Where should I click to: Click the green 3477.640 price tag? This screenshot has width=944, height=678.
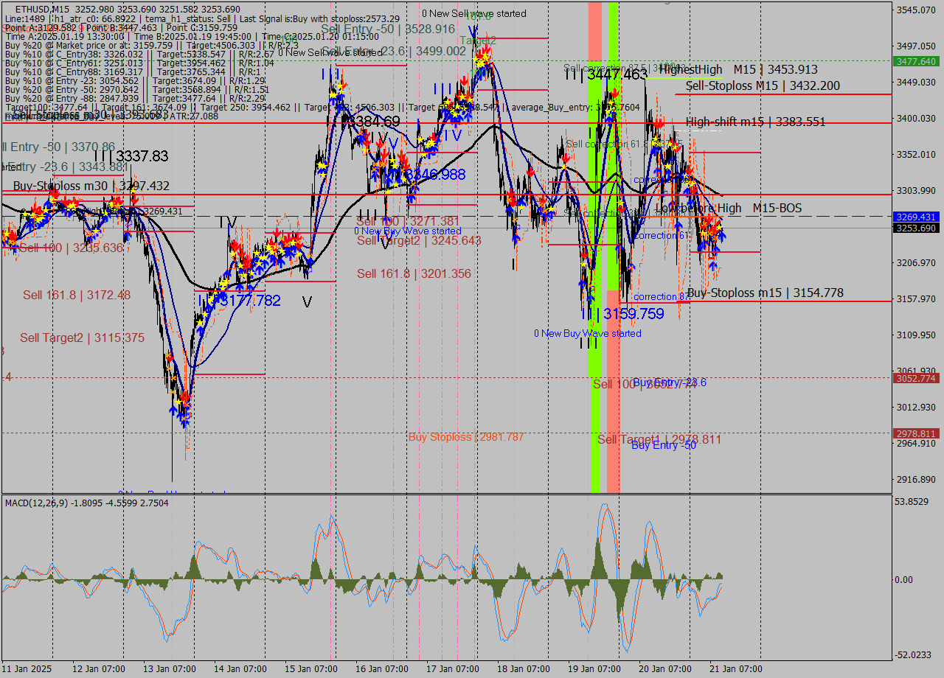pos(915,61)
